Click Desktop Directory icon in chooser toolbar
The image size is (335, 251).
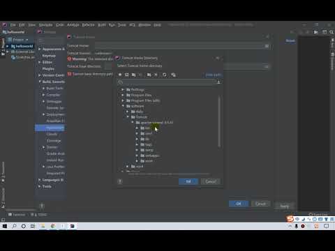pos(127,75)
